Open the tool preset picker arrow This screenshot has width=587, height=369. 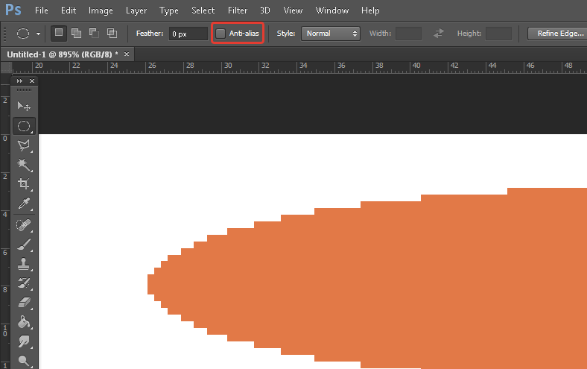pos(38,34)
